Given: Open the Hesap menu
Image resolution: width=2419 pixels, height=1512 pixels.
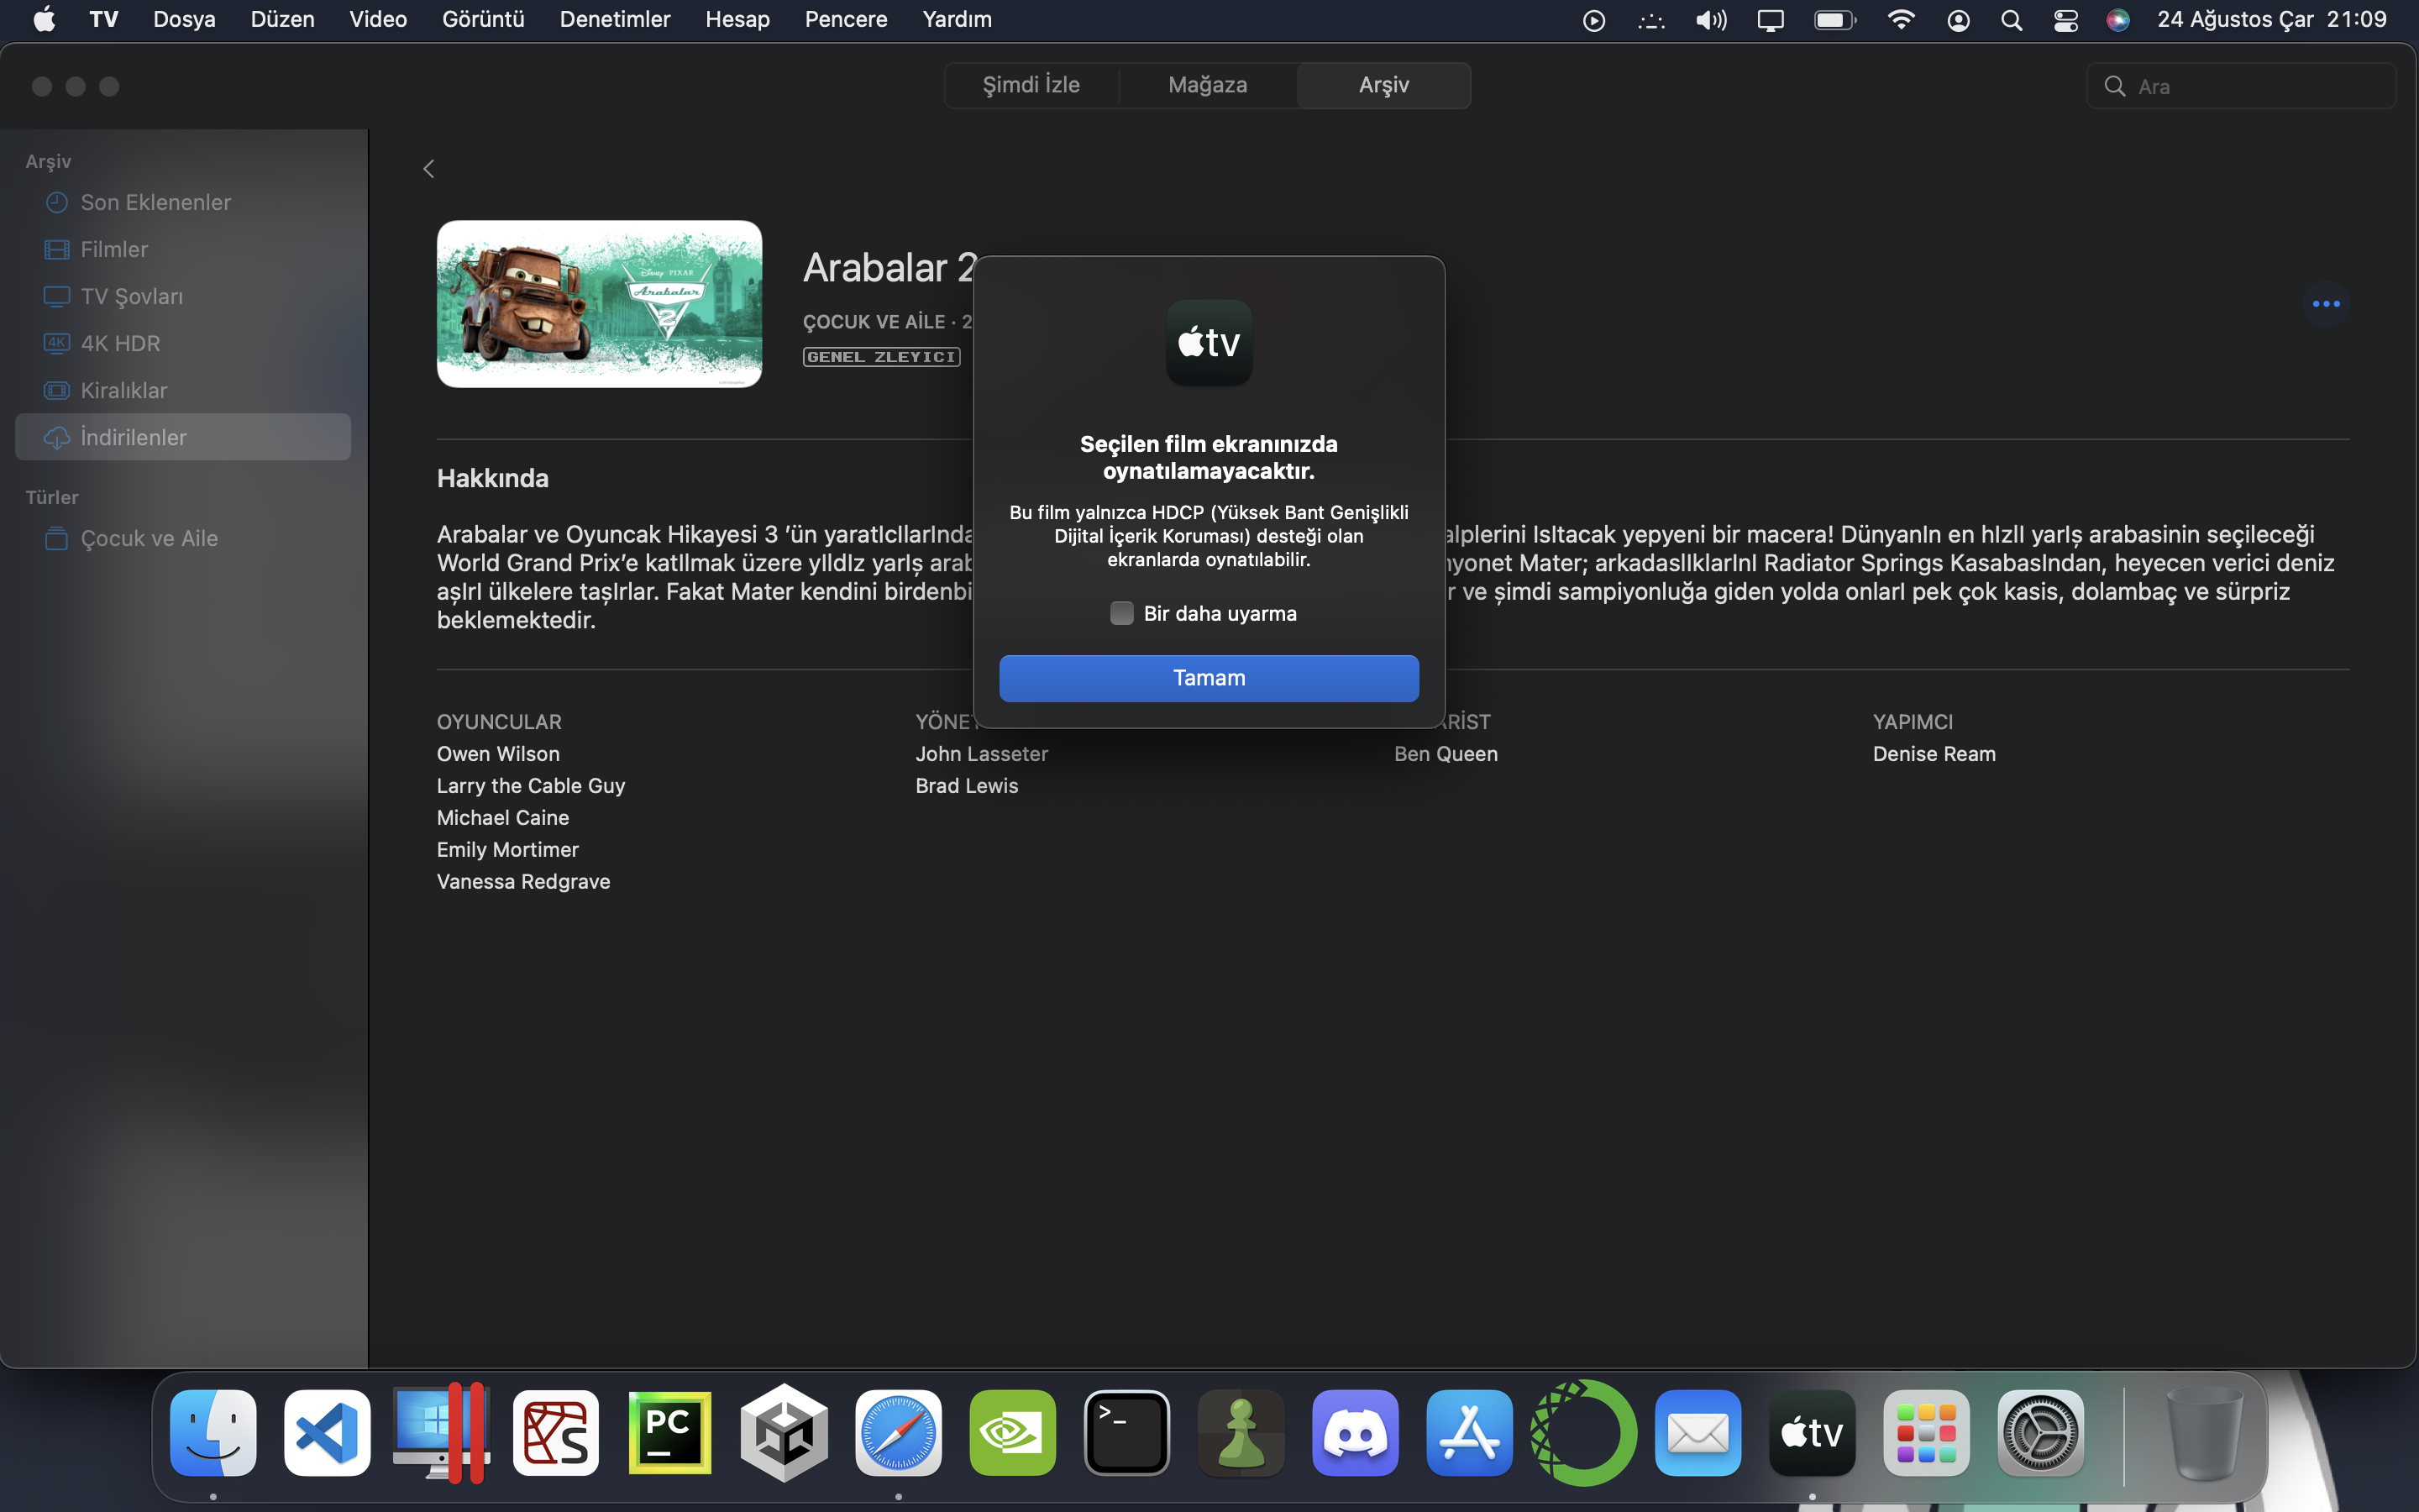Looking at the screenshot, I should [737, 19].
